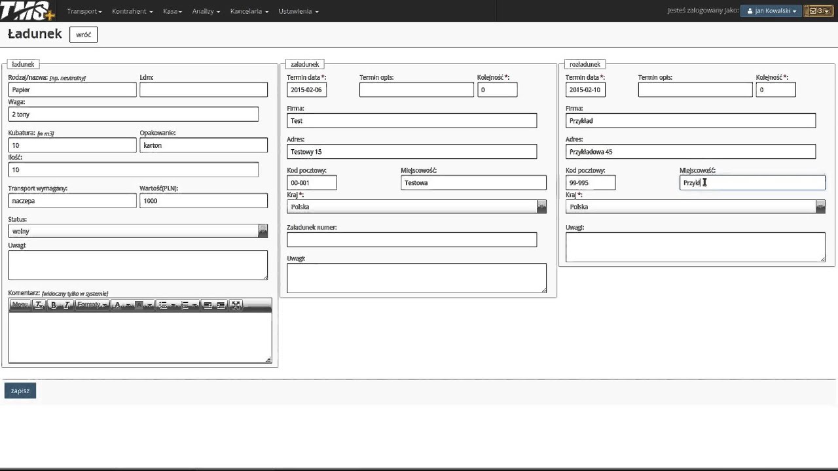Open the Kontrahent menu
Viewport: 838px width, 471px height.
132,11
